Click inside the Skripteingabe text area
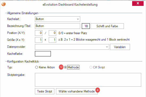146x97 pixels. (88, 80)
